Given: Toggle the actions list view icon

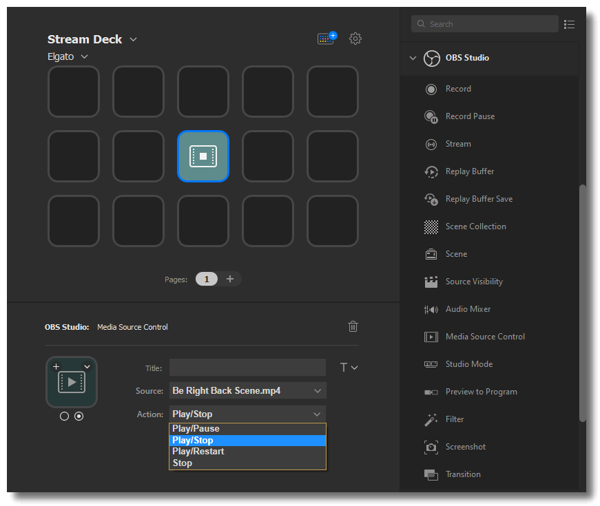Looking at the screenshot, I should (569, 25).
